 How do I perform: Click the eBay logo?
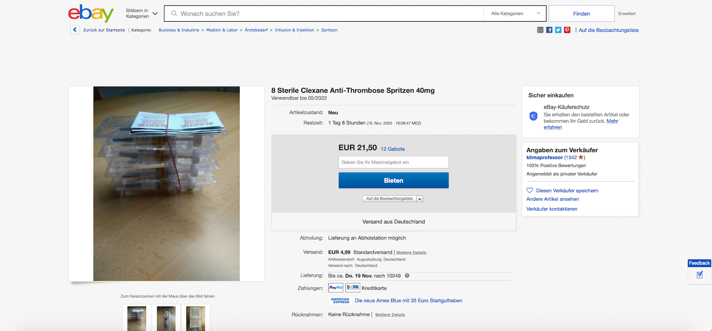[x=91, y=13]
